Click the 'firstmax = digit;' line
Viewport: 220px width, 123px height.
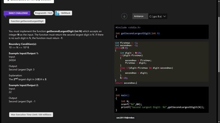[136, 63]
